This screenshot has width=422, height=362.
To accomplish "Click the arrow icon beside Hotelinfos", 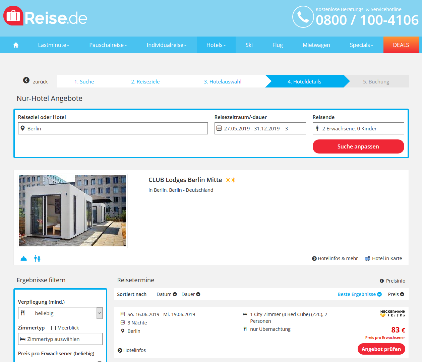I will [120, 350].
